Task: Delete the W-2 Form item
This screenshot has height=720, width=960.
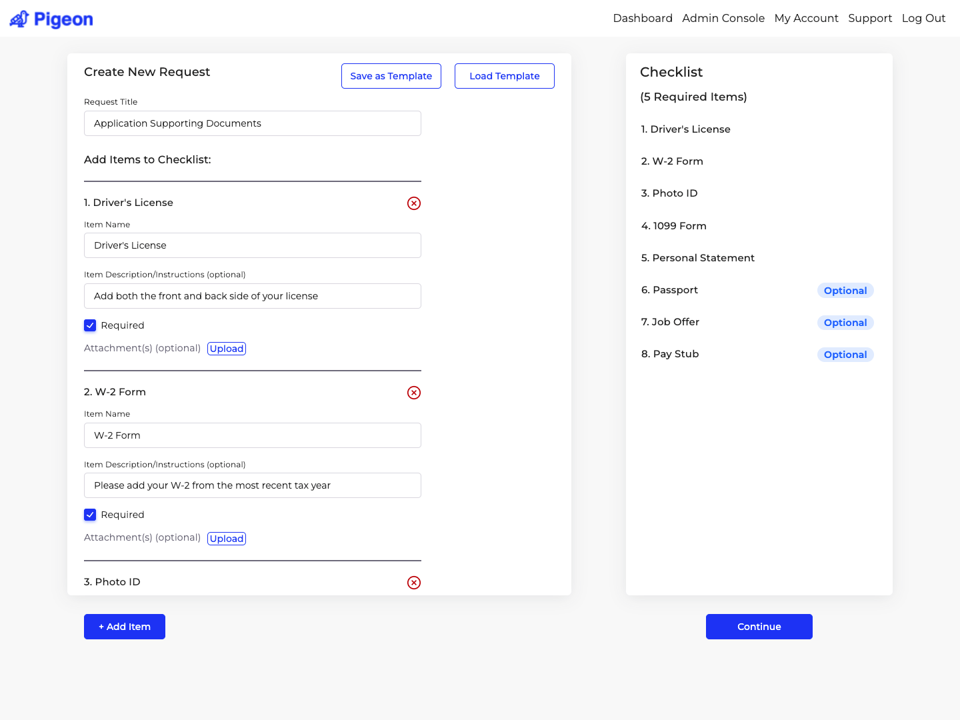Action: 414,393
